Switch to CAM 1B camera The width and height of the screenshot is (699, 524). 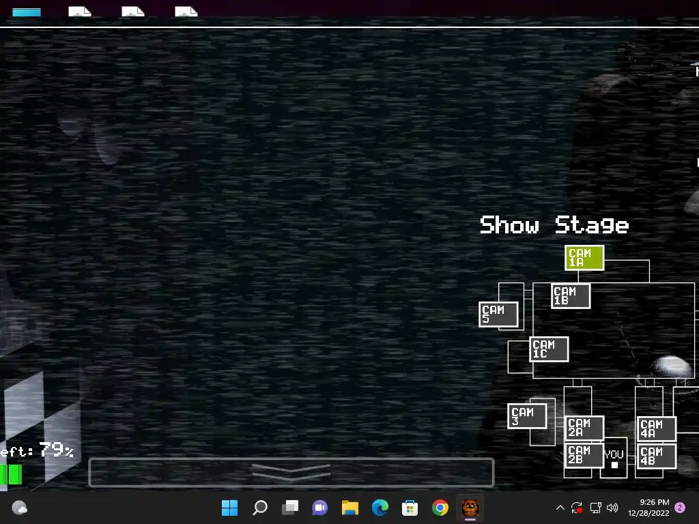click(x=571, y=296)
